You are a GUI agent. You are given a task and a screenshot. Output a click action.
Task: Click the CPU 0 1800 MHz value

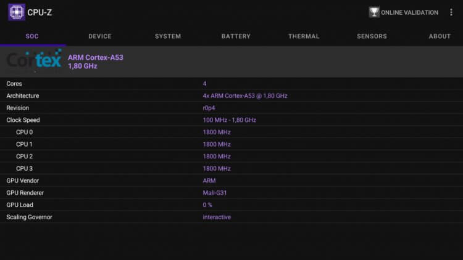pos(217,132)
